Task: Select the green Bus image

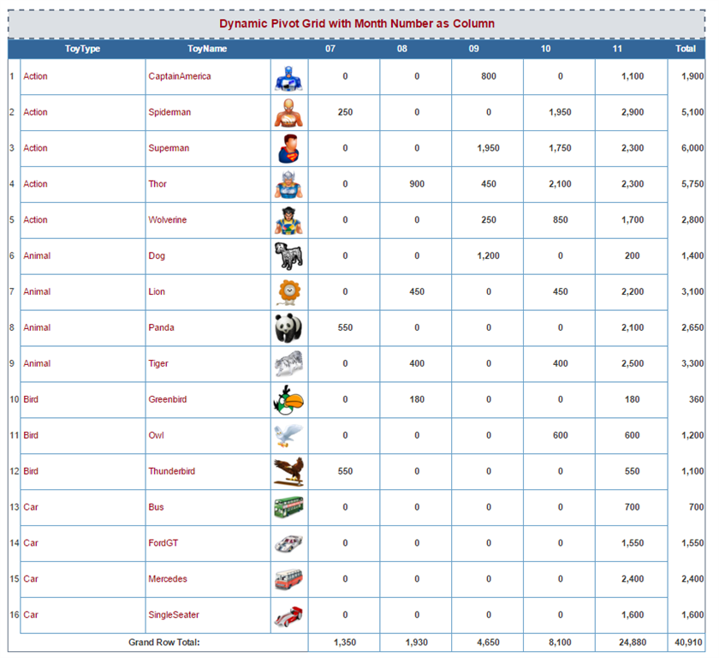Action: pyautogui.click(x=288, y=507)
